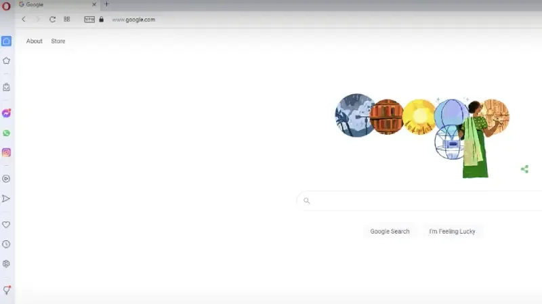Go back to previous page
The height and width of the screenshot is (304, 542).
point(24,20)
